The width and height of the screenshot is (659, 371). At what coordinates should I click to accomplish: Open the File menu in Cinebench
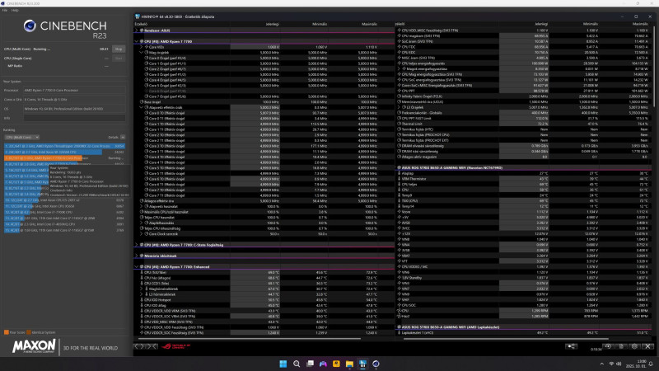5,10
